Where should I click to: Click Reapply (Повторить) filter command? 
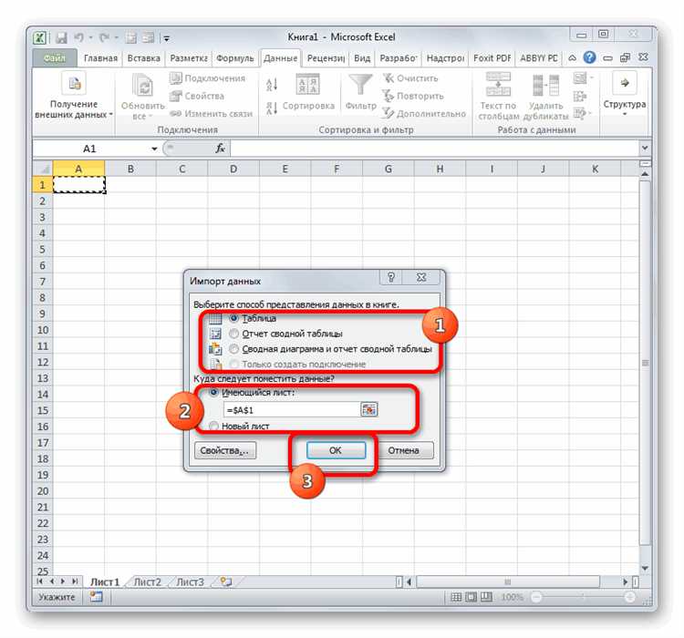tap(412, 96)
